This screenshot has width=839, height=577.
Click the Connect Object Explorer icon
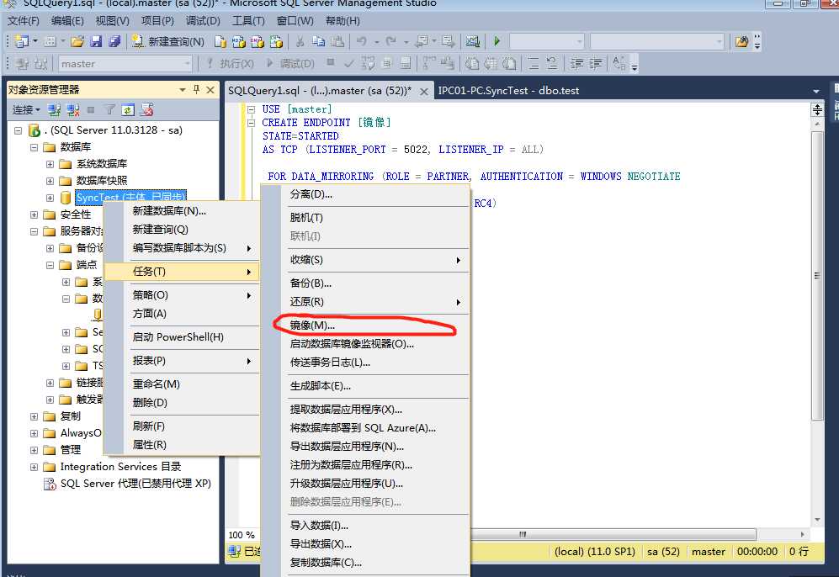tap(54, 109)
